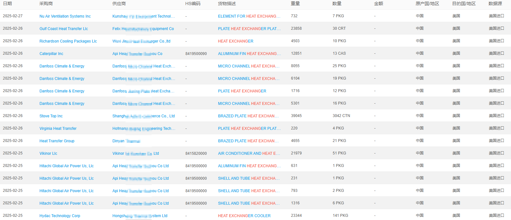Open PLATE HEAT EXCHANGER PLAT… in the Gulf Coast row
This screenshot has height=220, width=511.
click(x=249, y=29)
